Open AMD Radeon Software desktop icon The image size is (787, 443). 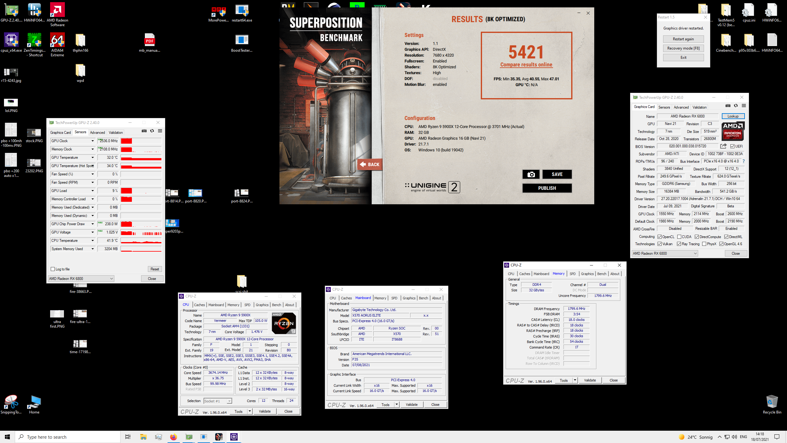57,14
